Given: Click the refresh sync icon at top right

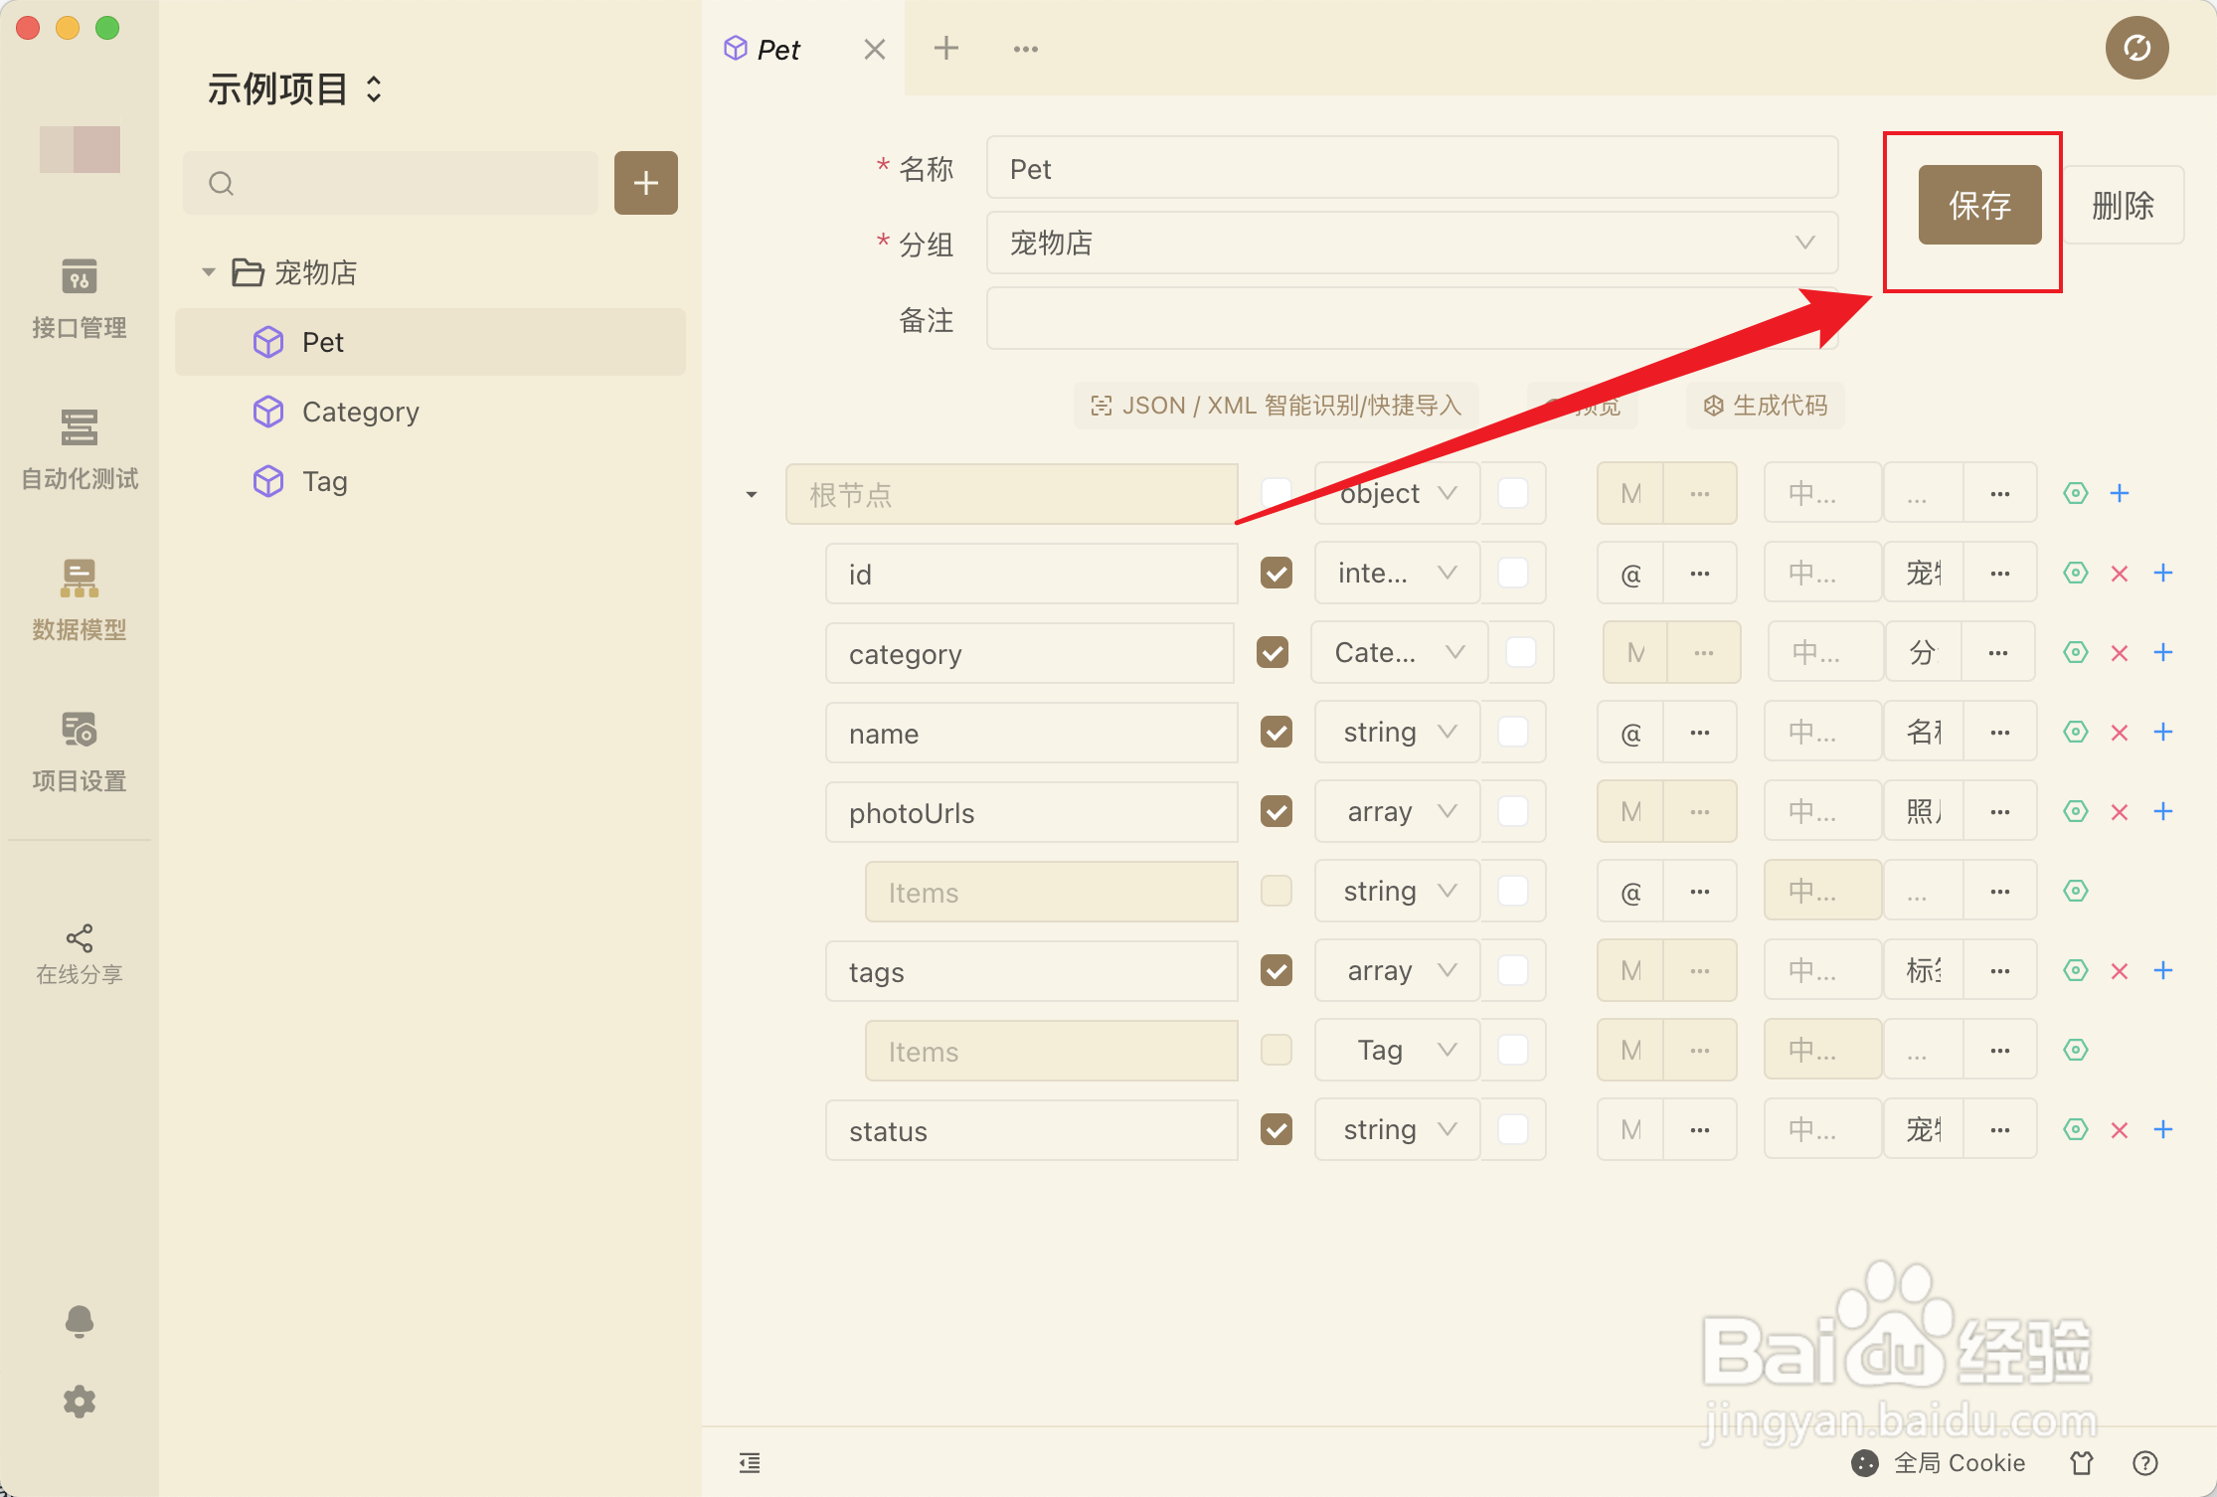Looking at the screenshot, I should point(2136,48).
